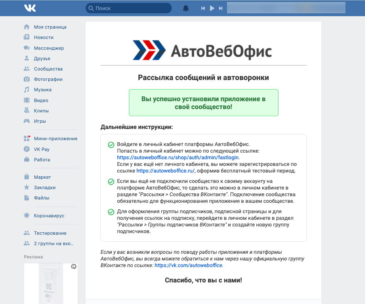Skip to next track
The height and width of the screenshot is (304, 365).
[221, 8]
